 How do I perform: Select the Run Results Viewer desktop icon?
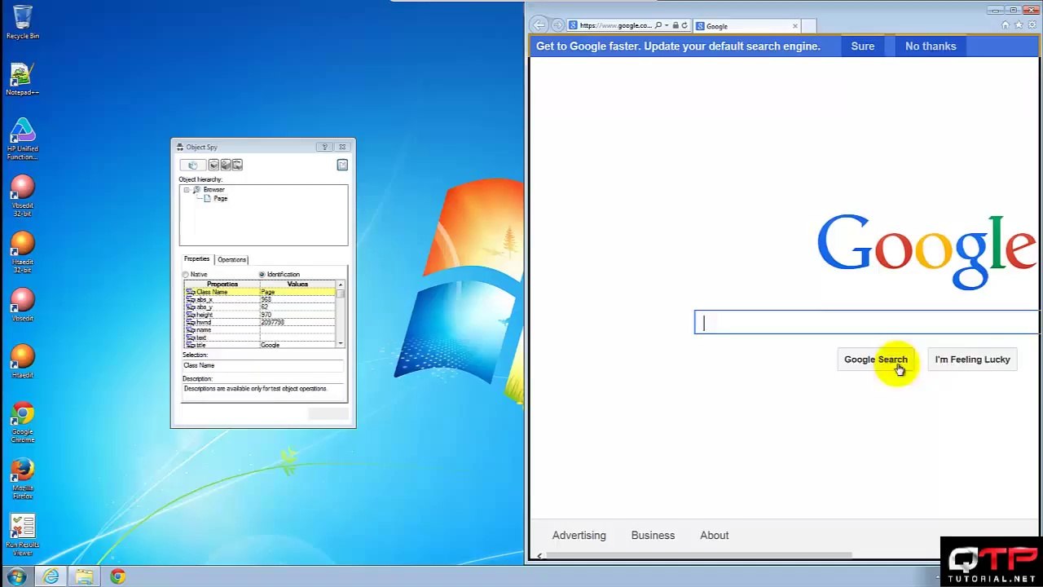(x=23, y=536)
